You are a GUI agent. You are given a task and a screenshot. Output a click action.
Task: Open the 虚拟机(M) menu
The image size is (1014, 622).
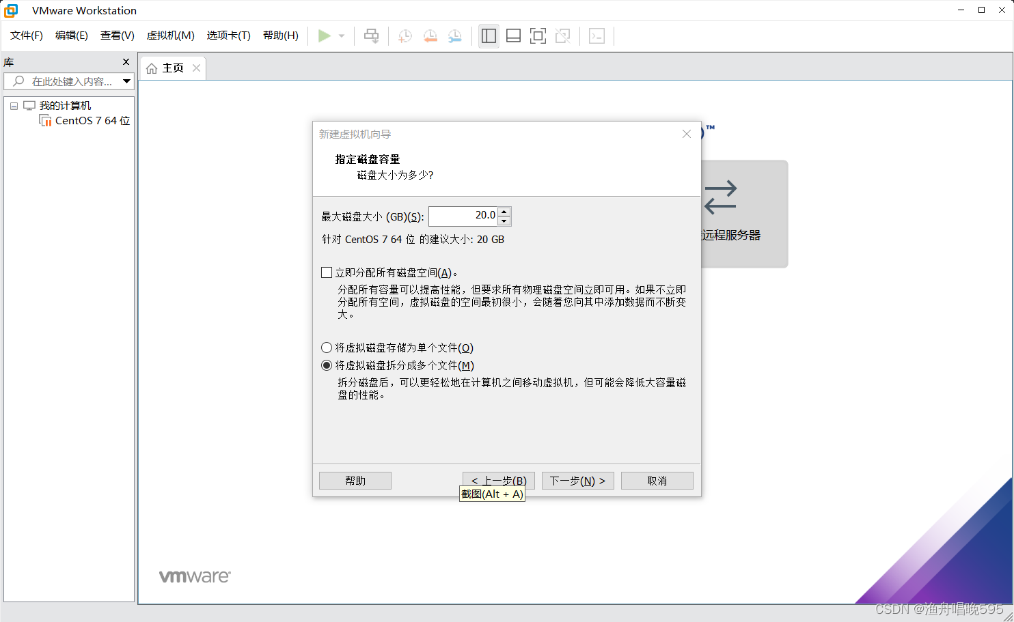[x=171, y=36]
